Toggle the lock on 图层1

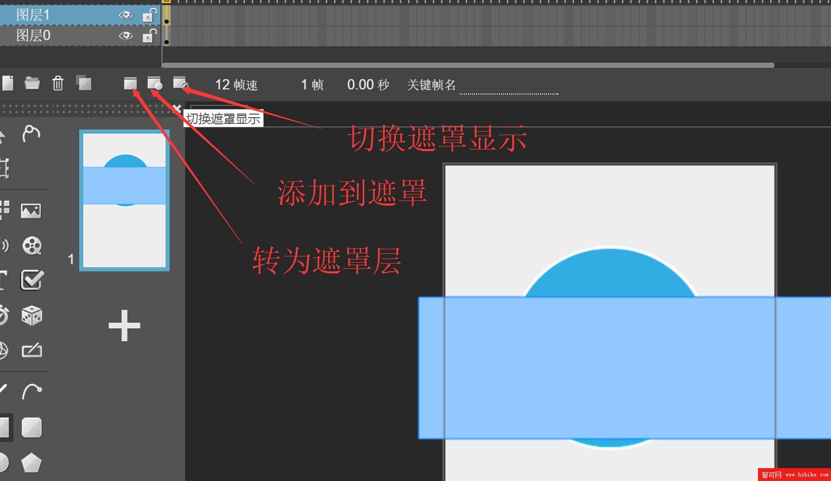[149, 15]
